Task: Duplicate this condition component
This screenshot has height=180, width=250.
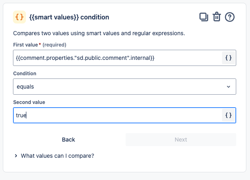Action: click(x=203, y=17)
